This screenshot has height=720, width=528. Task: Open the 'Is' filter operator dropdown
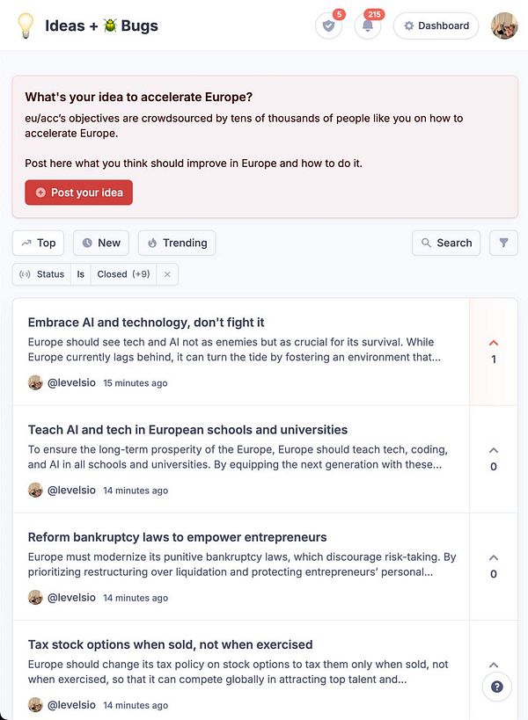[80, 274]
